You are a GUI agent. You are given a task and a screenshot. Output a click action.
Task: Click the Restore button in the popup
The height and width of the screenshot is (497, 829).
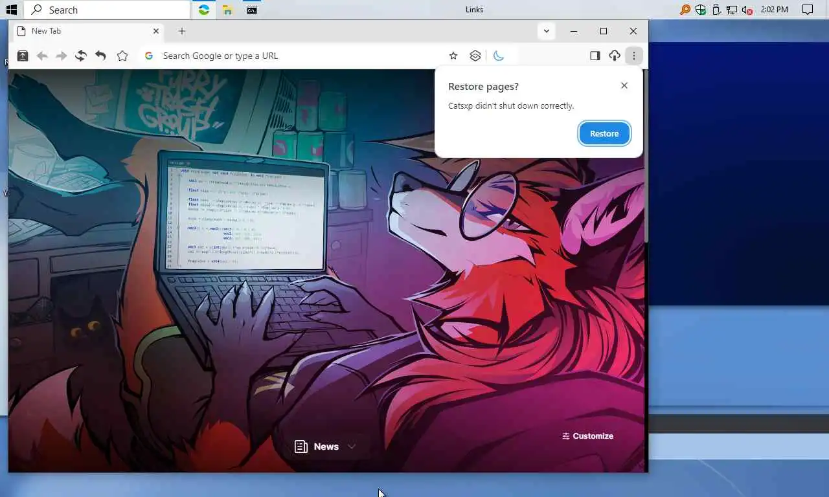pyautogui.click(x=604, y=133)
